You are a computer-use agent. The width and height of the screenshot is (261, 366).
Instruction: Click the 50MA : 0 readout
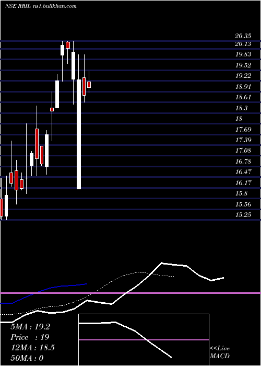coord(27,358)
